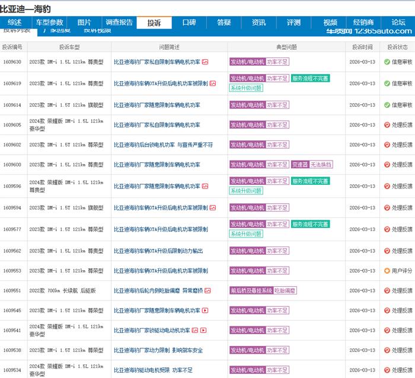Click orange 用户评分 status icon
Viewport: 415px width, 378px height.
tap(387, 271)
